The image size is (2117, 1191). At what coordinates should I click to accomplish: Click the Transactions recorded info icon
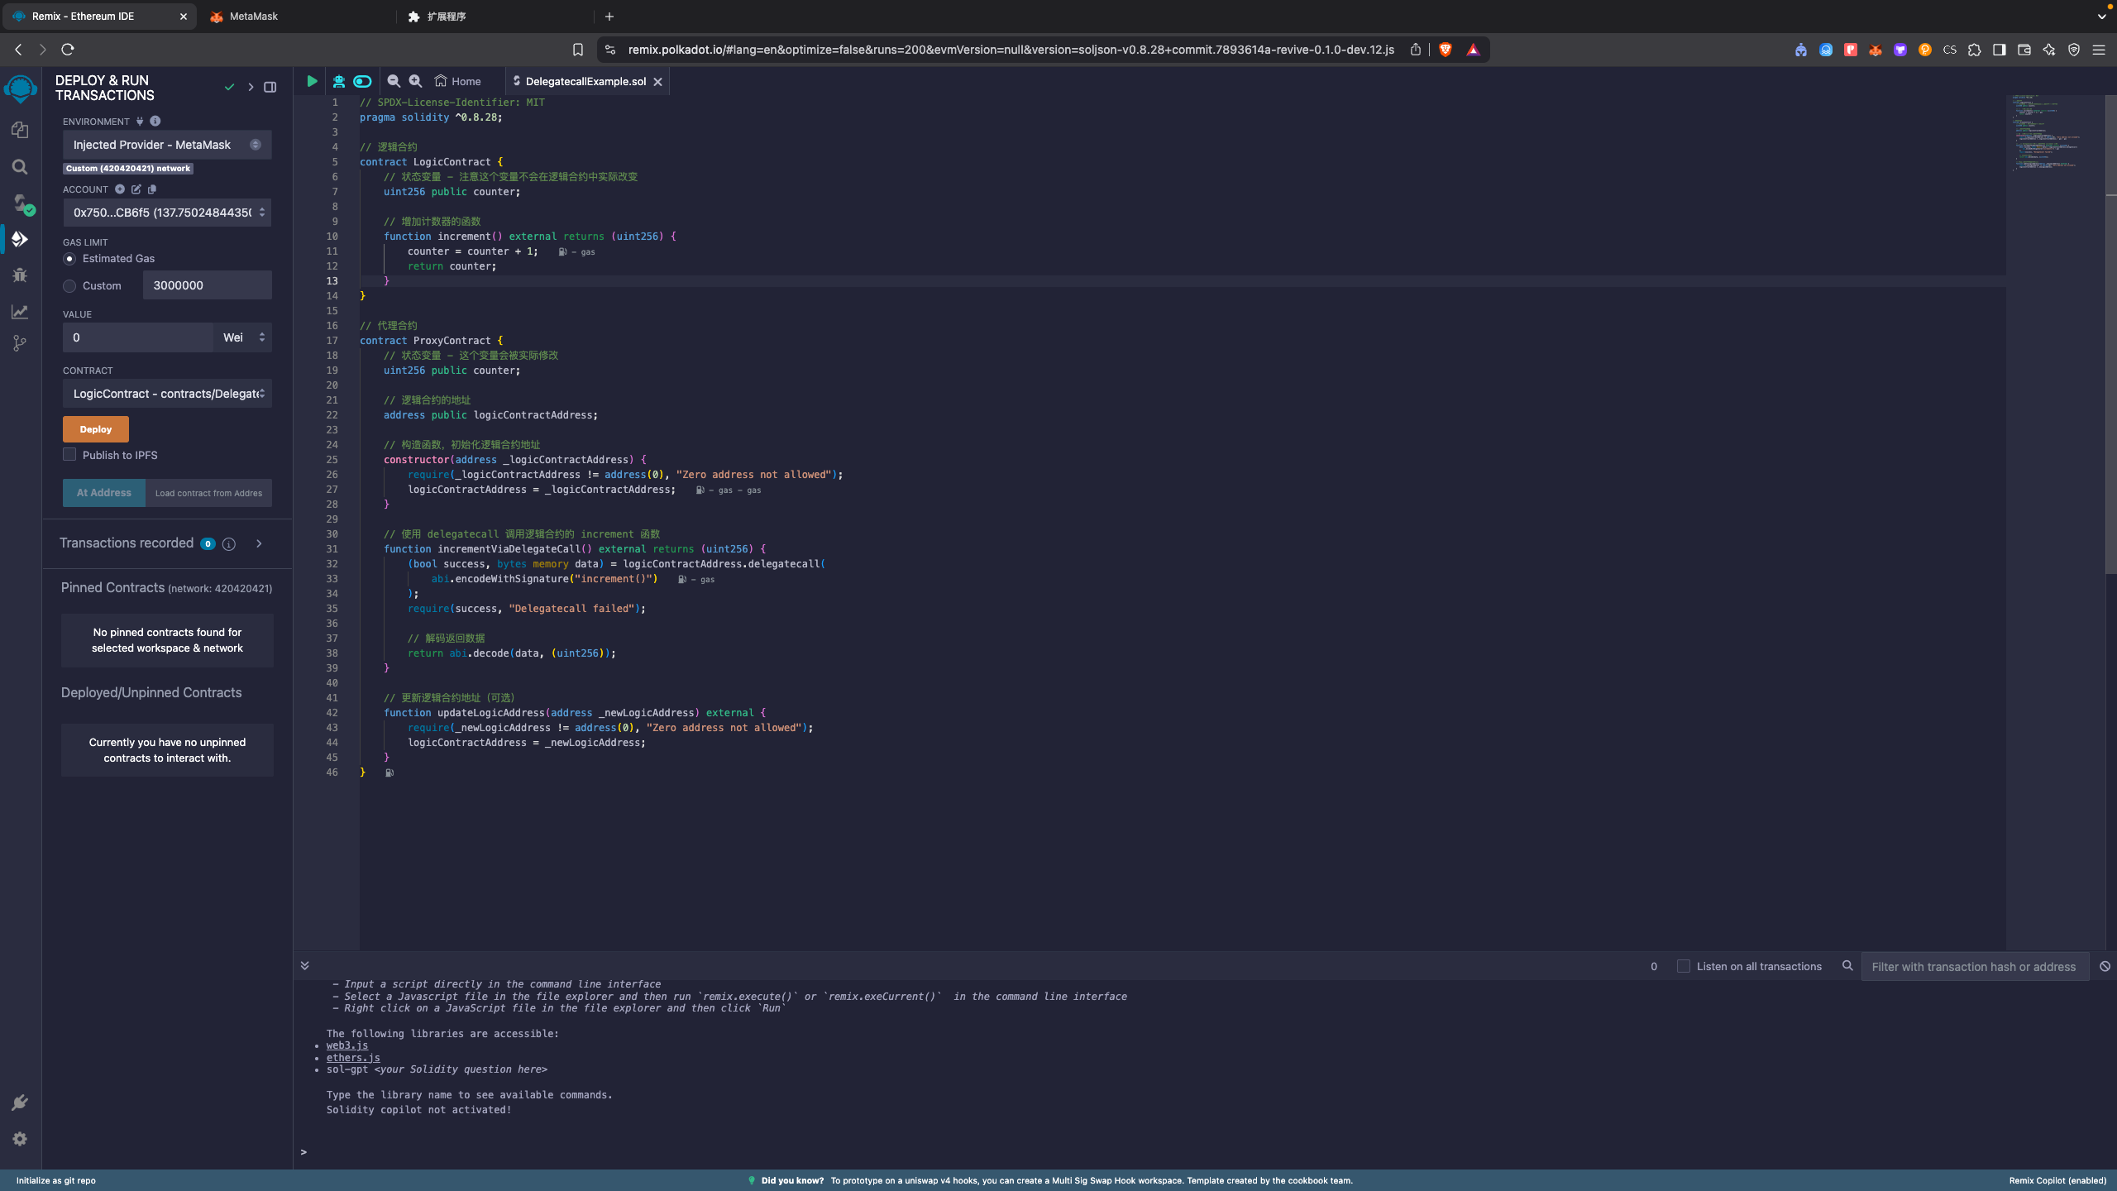229,544
